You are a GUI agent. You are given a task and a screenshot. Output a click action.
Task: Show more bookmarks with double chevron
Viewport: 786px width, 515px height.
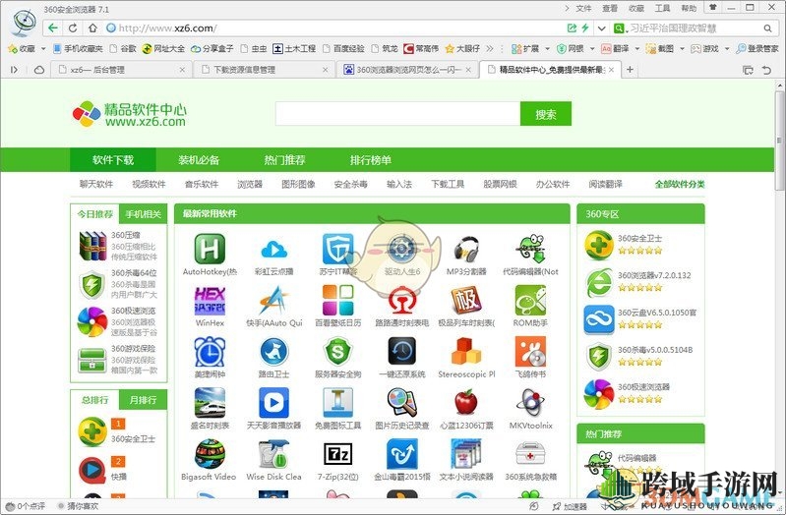pos(490,48)
